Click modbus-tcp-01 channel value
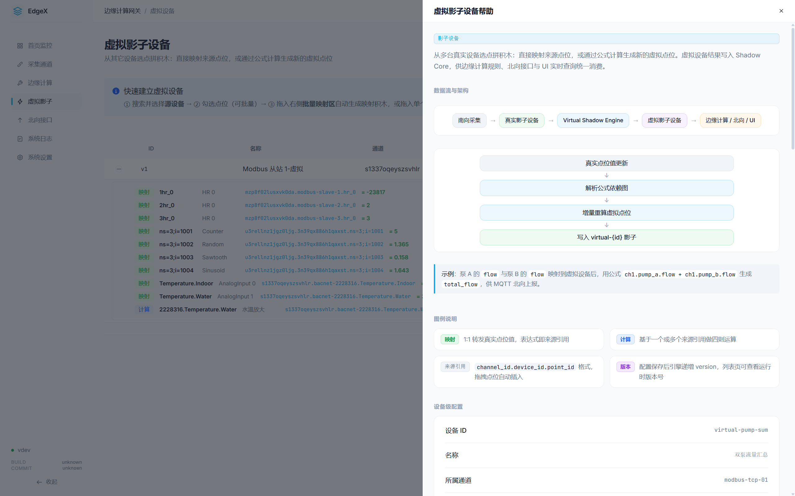This screenshot has height=496, width=795. point(746,480)
